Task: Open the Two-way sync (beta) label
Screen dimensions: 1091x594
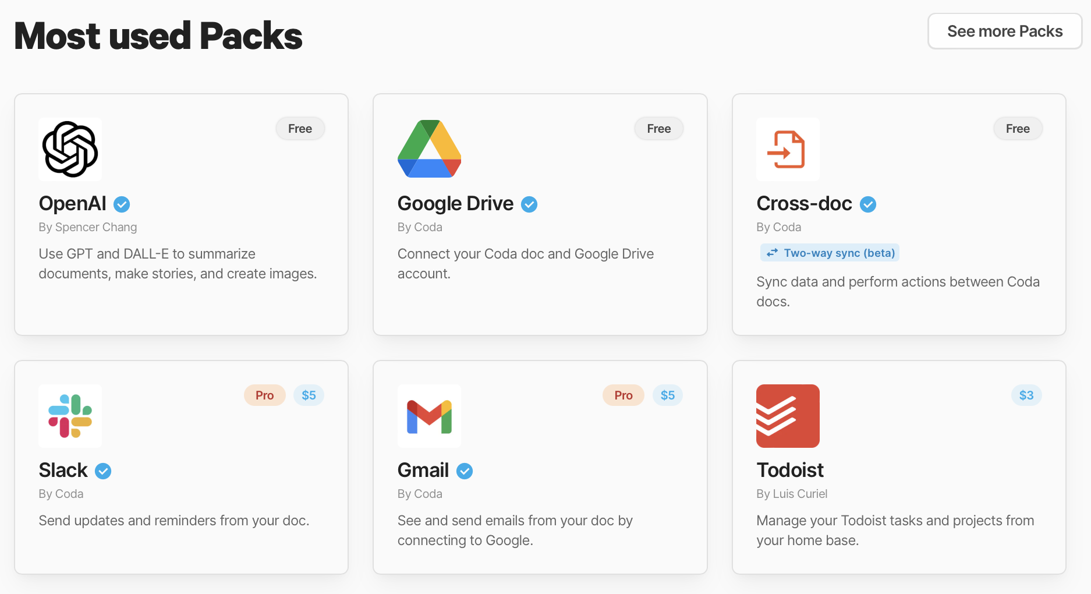Action: pyautogui.click(x=829, y=253)
